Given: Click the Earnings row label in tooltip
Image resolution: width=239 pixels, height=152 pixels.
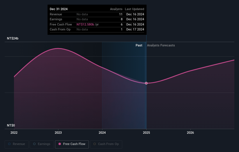Looking at the screenshot, I should [x=56, y=19].
